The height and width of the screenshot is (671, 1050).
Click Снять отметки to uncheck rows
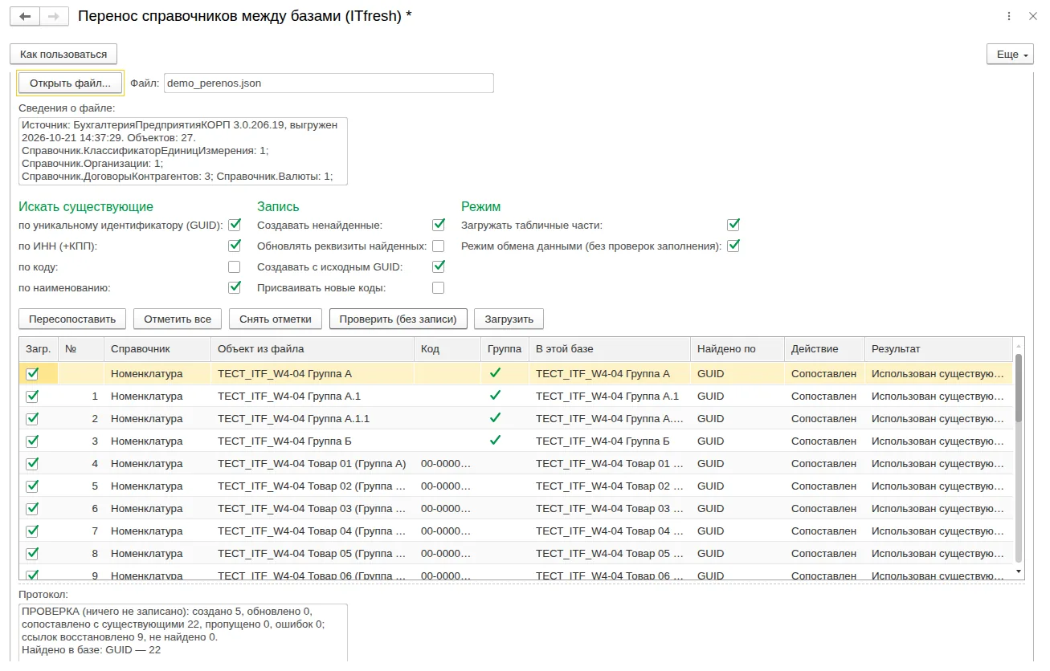(276, 319)
